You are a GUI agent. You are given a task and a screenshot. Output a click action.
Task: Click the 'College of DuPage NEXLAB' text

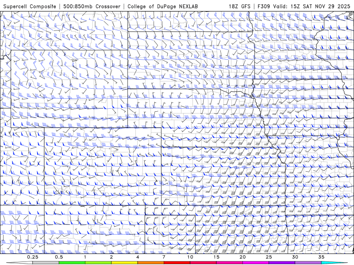tap(162, 6)
